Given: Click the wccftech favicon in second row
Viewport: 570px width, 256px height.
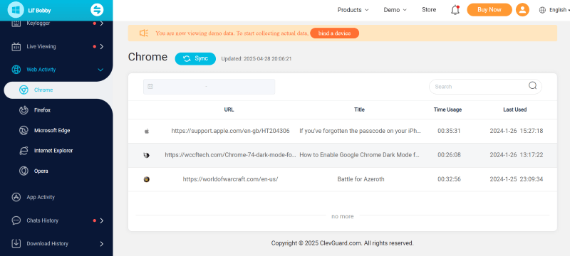Looking at the screenshot, I should coord(147,155).
